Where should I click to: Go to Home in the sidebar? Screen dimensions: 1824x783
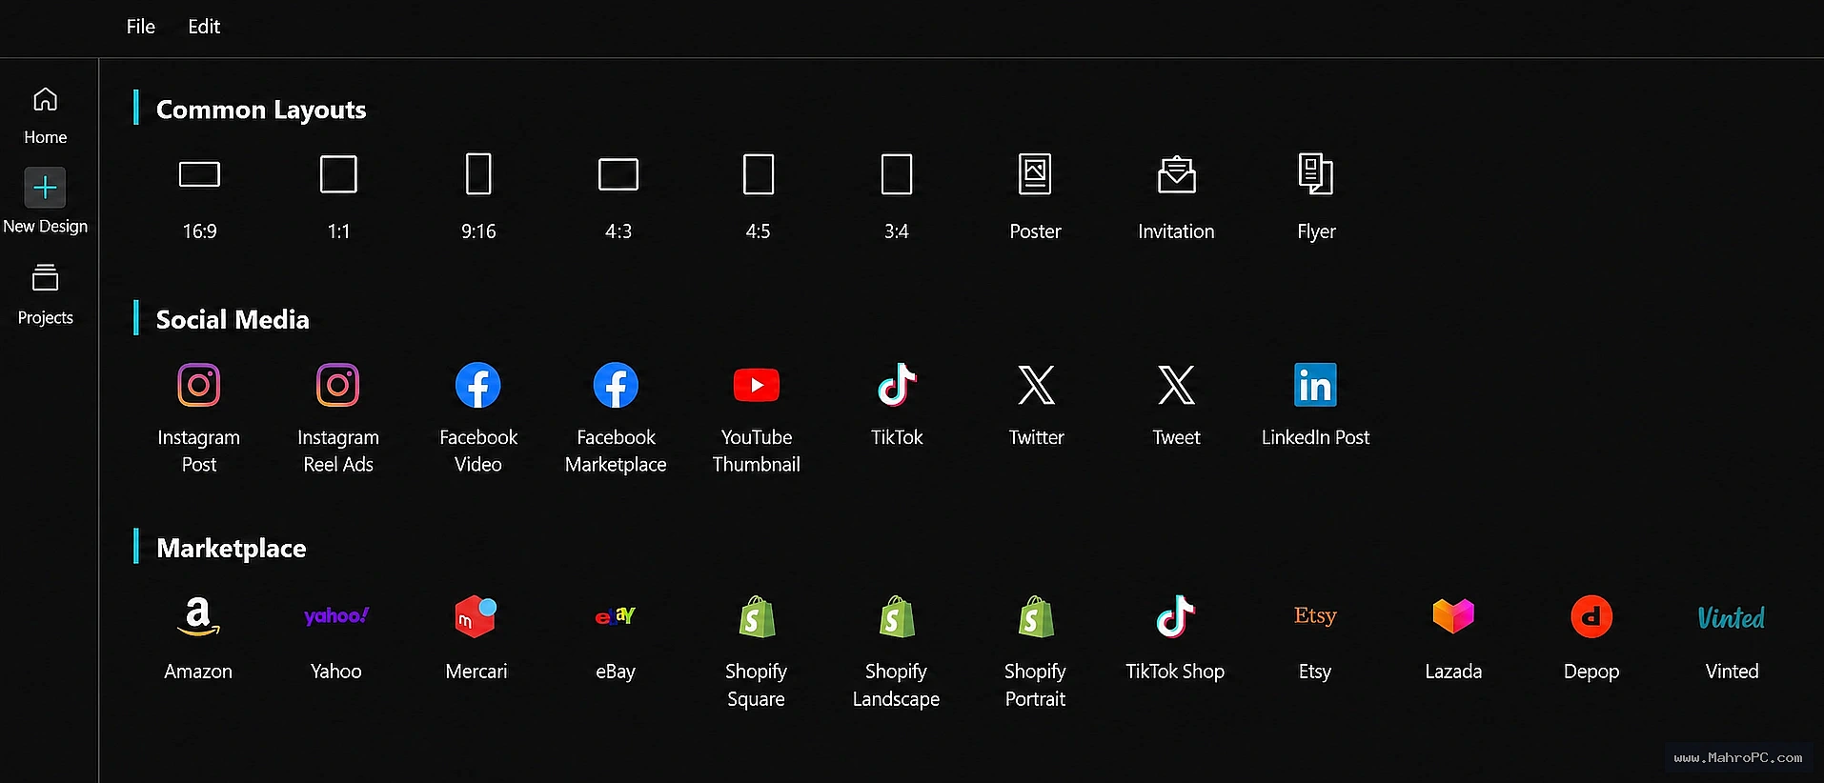click(x=46, y=116)
